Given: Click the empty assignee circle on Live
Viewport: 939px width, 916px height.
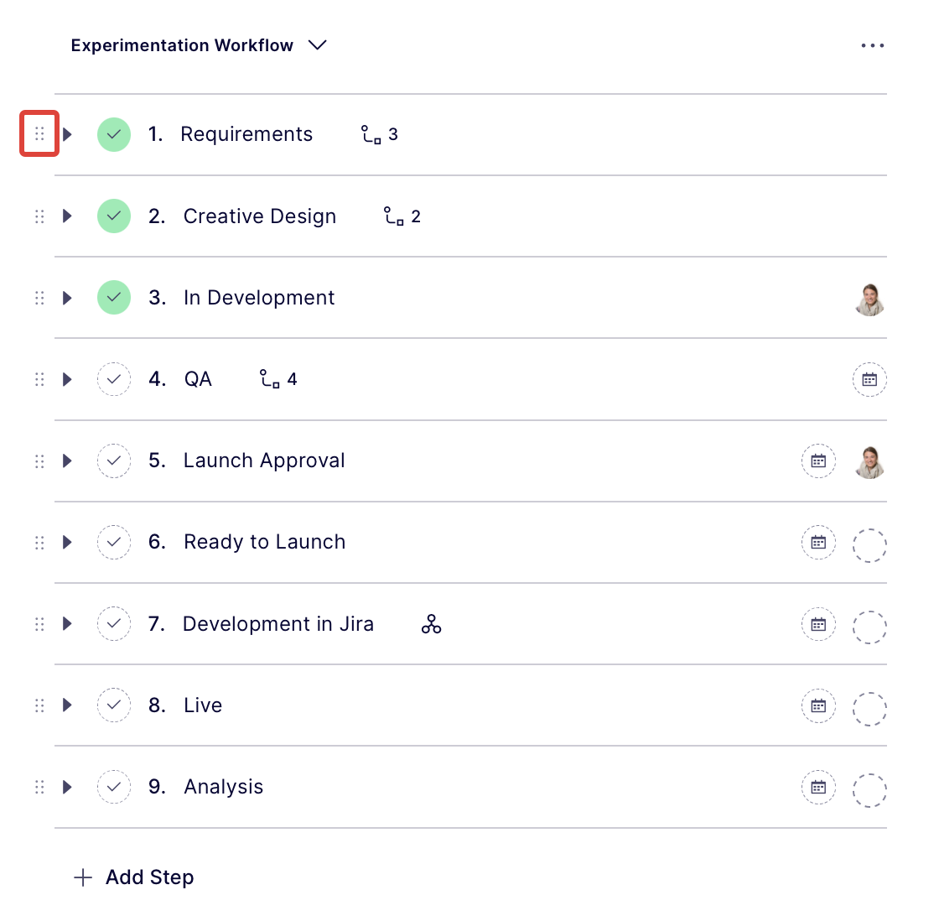Looking at the screenshot, I should click(869, 706).
